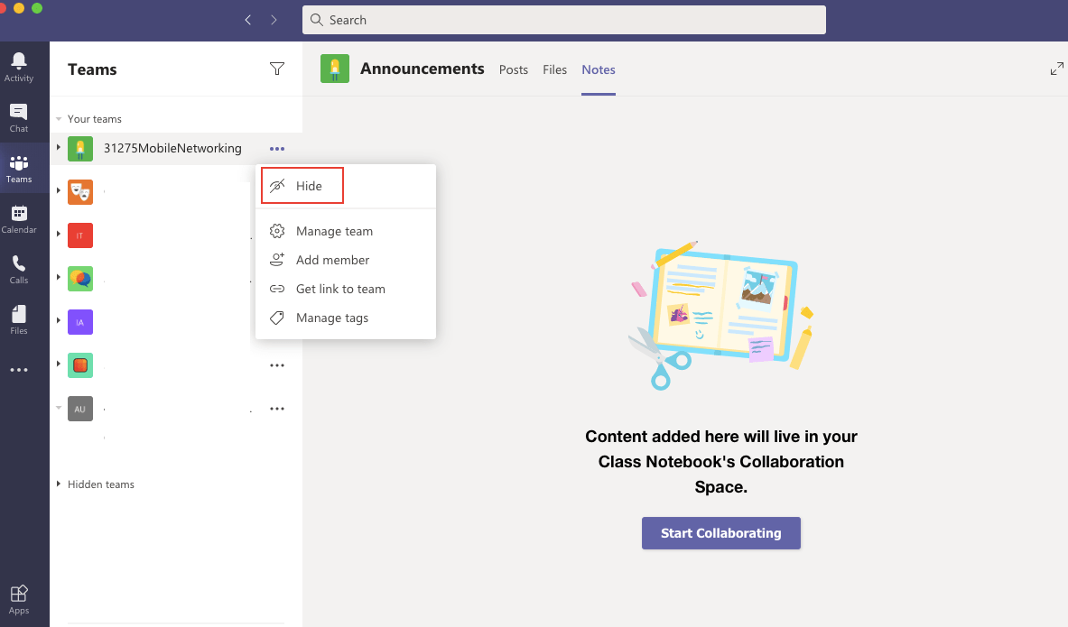Screen dimensions: 1068x627
Task: Open more options for the AU team
Action: (x=277, y=408)
